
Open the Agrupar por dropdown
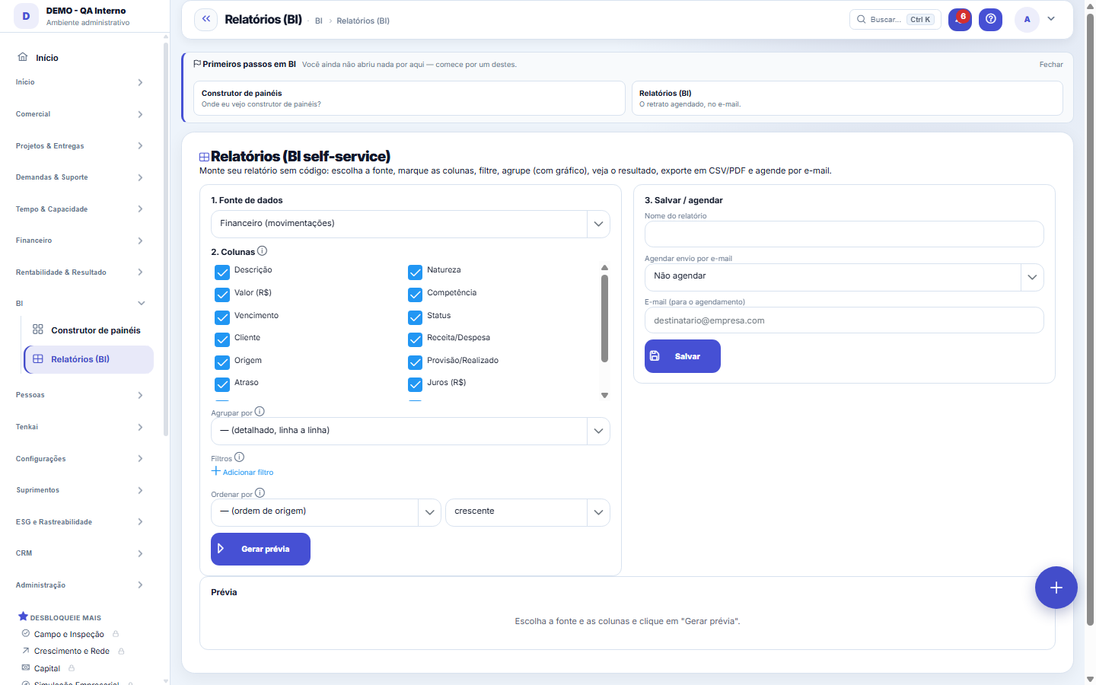click(410, 431)
